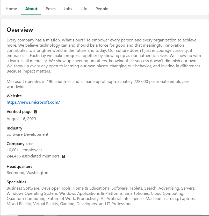Screen dimensions: 209x216
Task: Open the news.microsoft.com website link
Action: pyautogui.click(x=33, y=102)
